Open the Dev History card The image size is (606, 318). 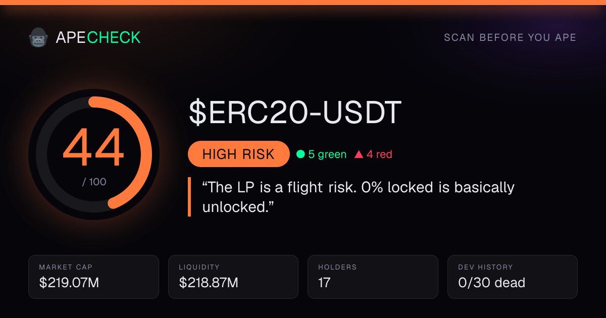point(513,277)
